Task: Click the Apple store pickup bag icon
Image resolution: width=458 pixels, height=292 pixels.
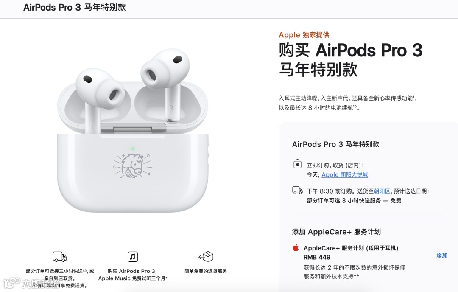Action: point(297,164)
